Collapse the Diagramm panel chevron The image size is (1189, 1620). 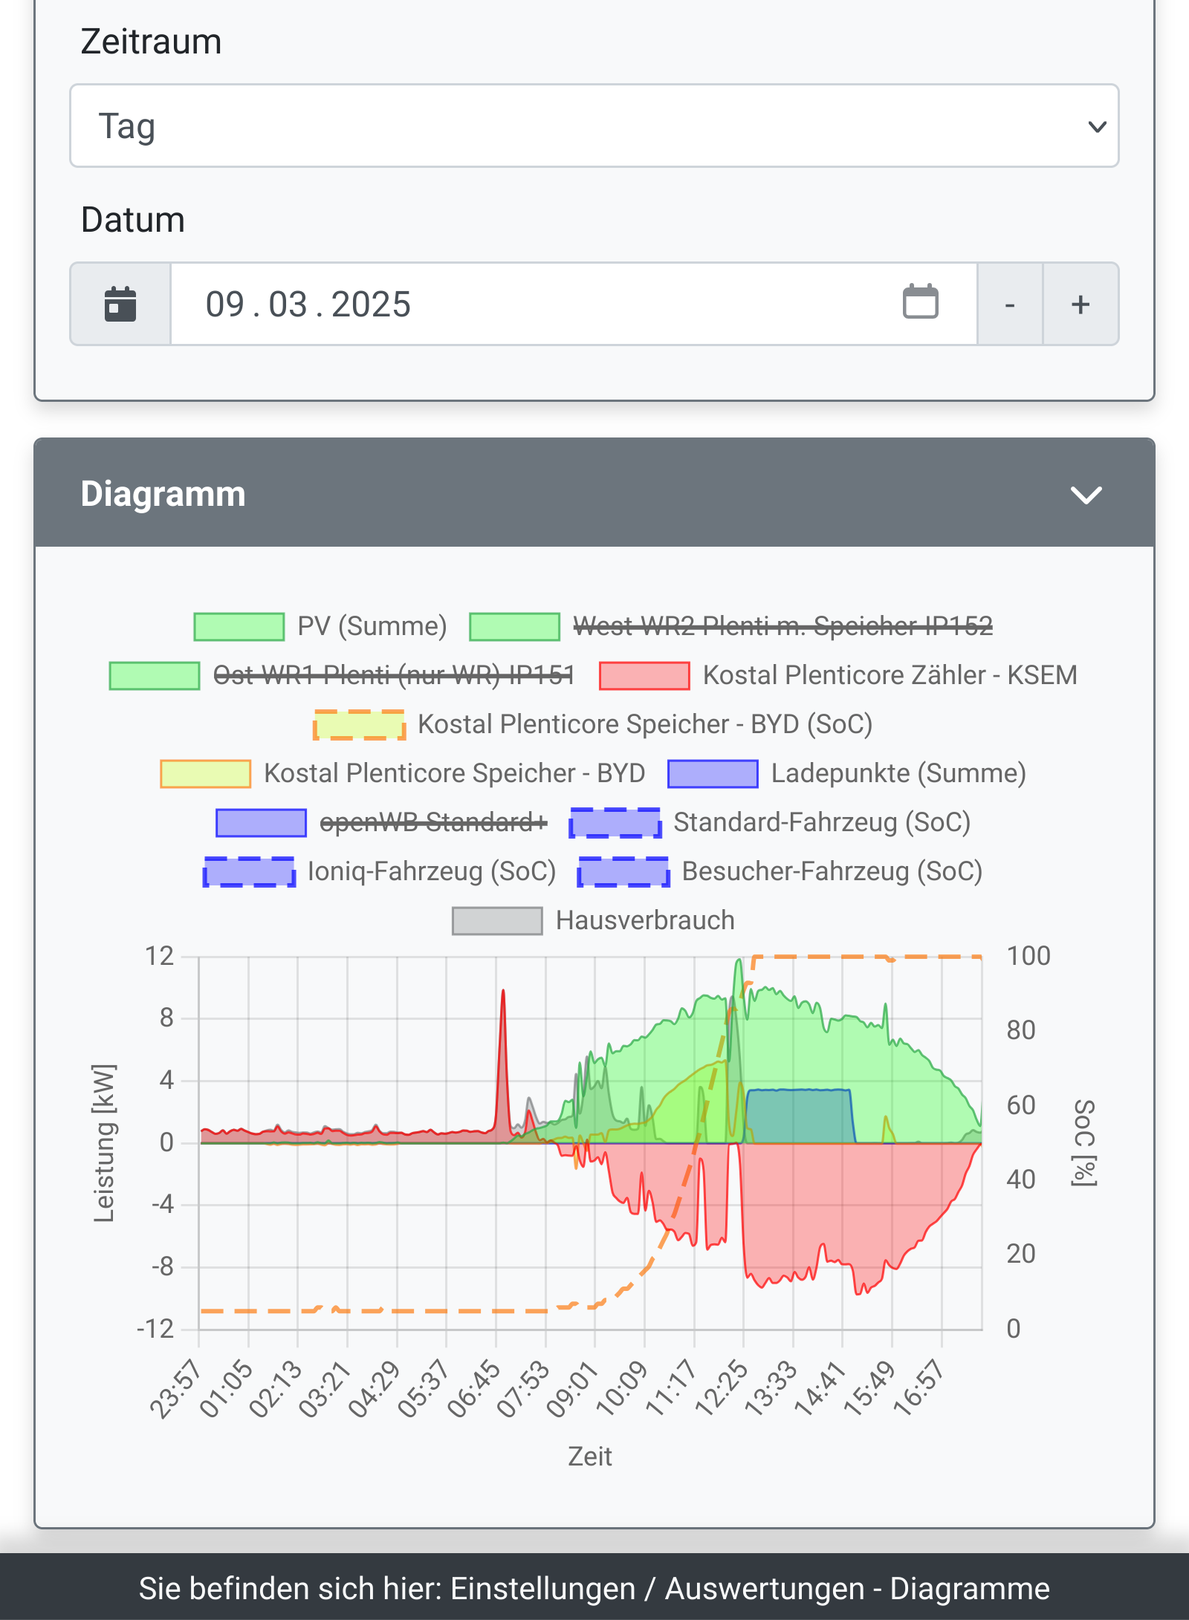coord(1086,495)
